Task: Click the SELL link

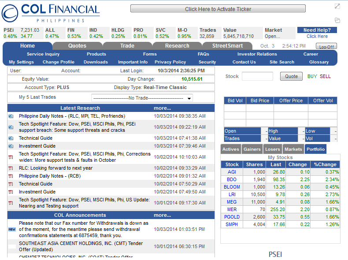Action: (325, 76)
